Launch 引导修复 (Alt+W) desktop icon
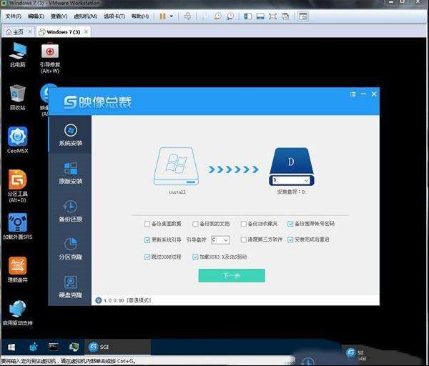Image resolution: width=429 pixels, height=366 pixels. click(x=50, y=58)
